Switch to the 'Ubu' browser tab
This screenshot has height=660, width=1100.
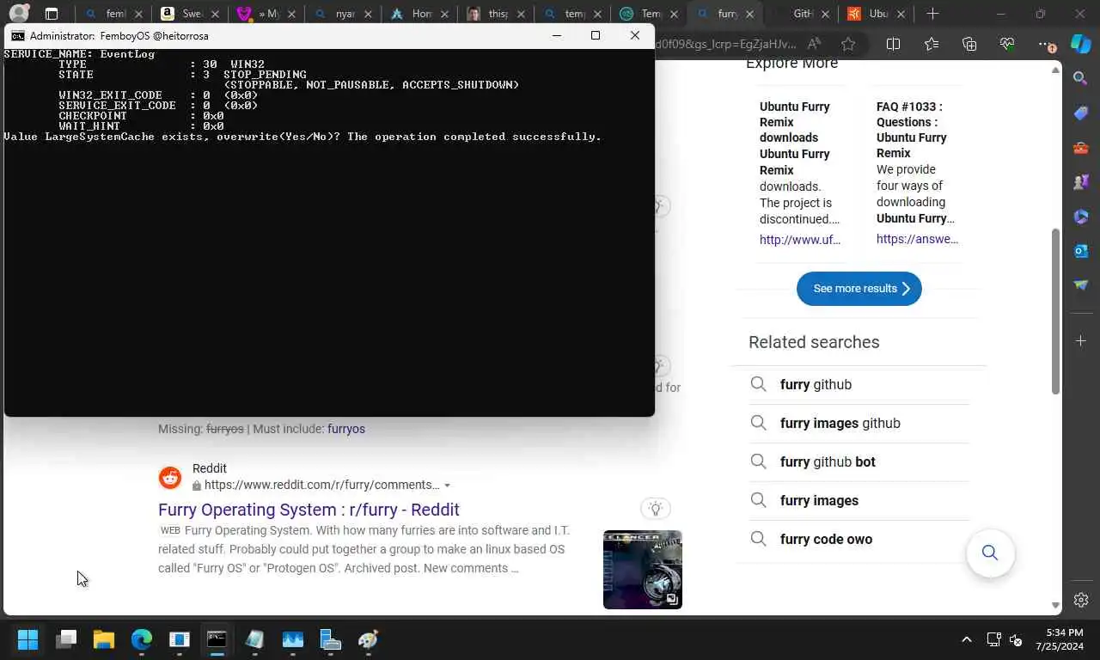(x=877, y=14)
